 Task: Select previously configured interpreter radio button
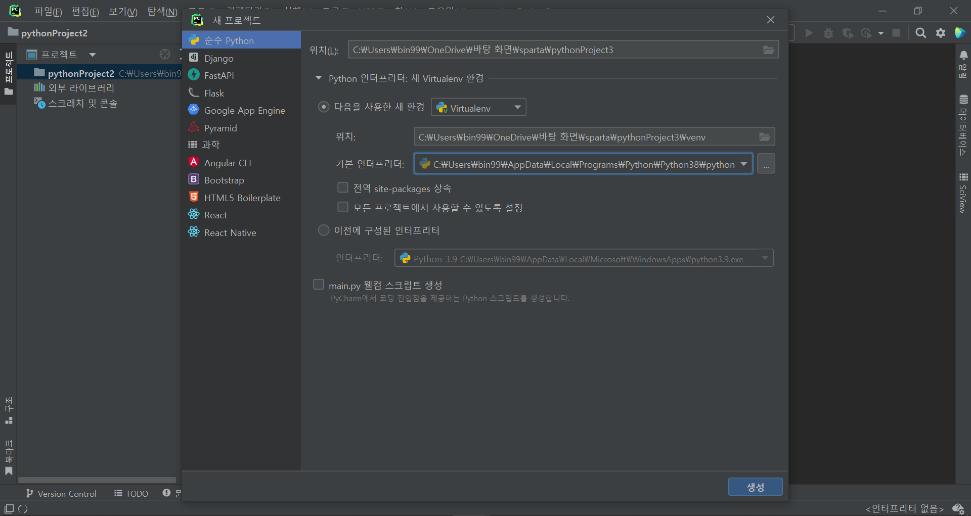click(x=324, y=230)
